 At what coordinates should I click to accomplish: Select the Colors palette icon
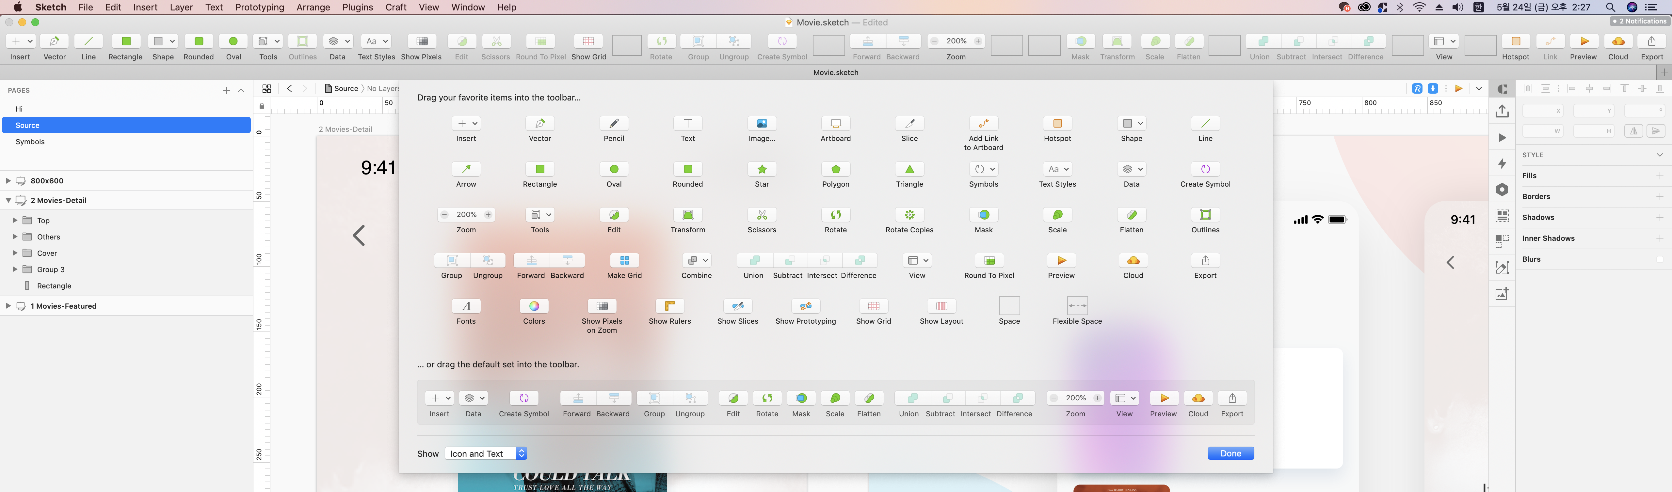click(534, 306)
